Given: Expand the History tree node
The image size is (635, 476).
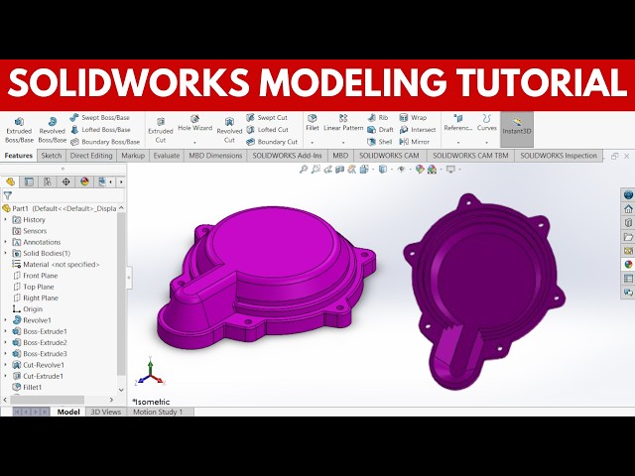Looking at the screenshot, I should click(5, 219).
